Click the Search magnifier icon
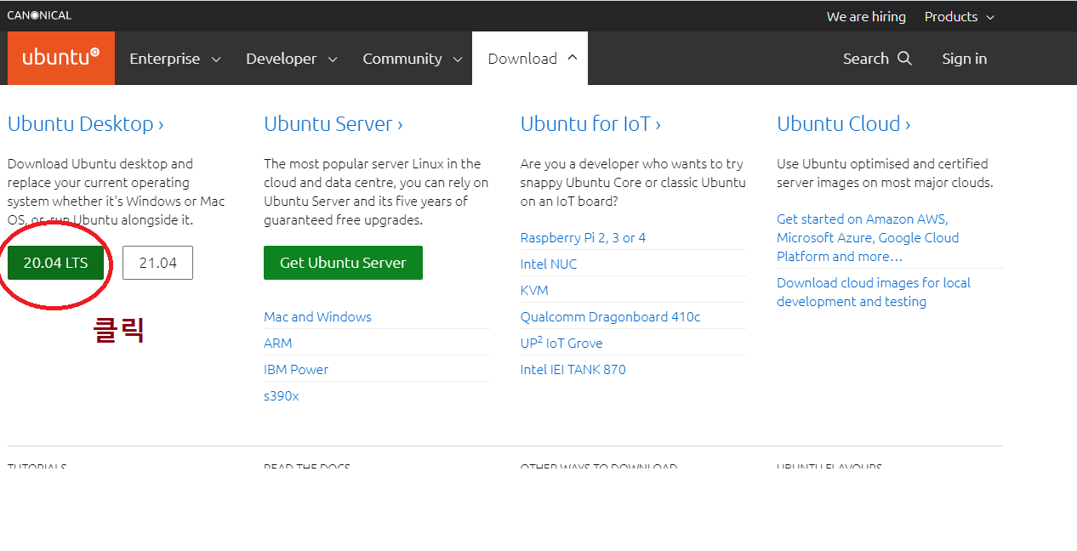 click(904, 58)
